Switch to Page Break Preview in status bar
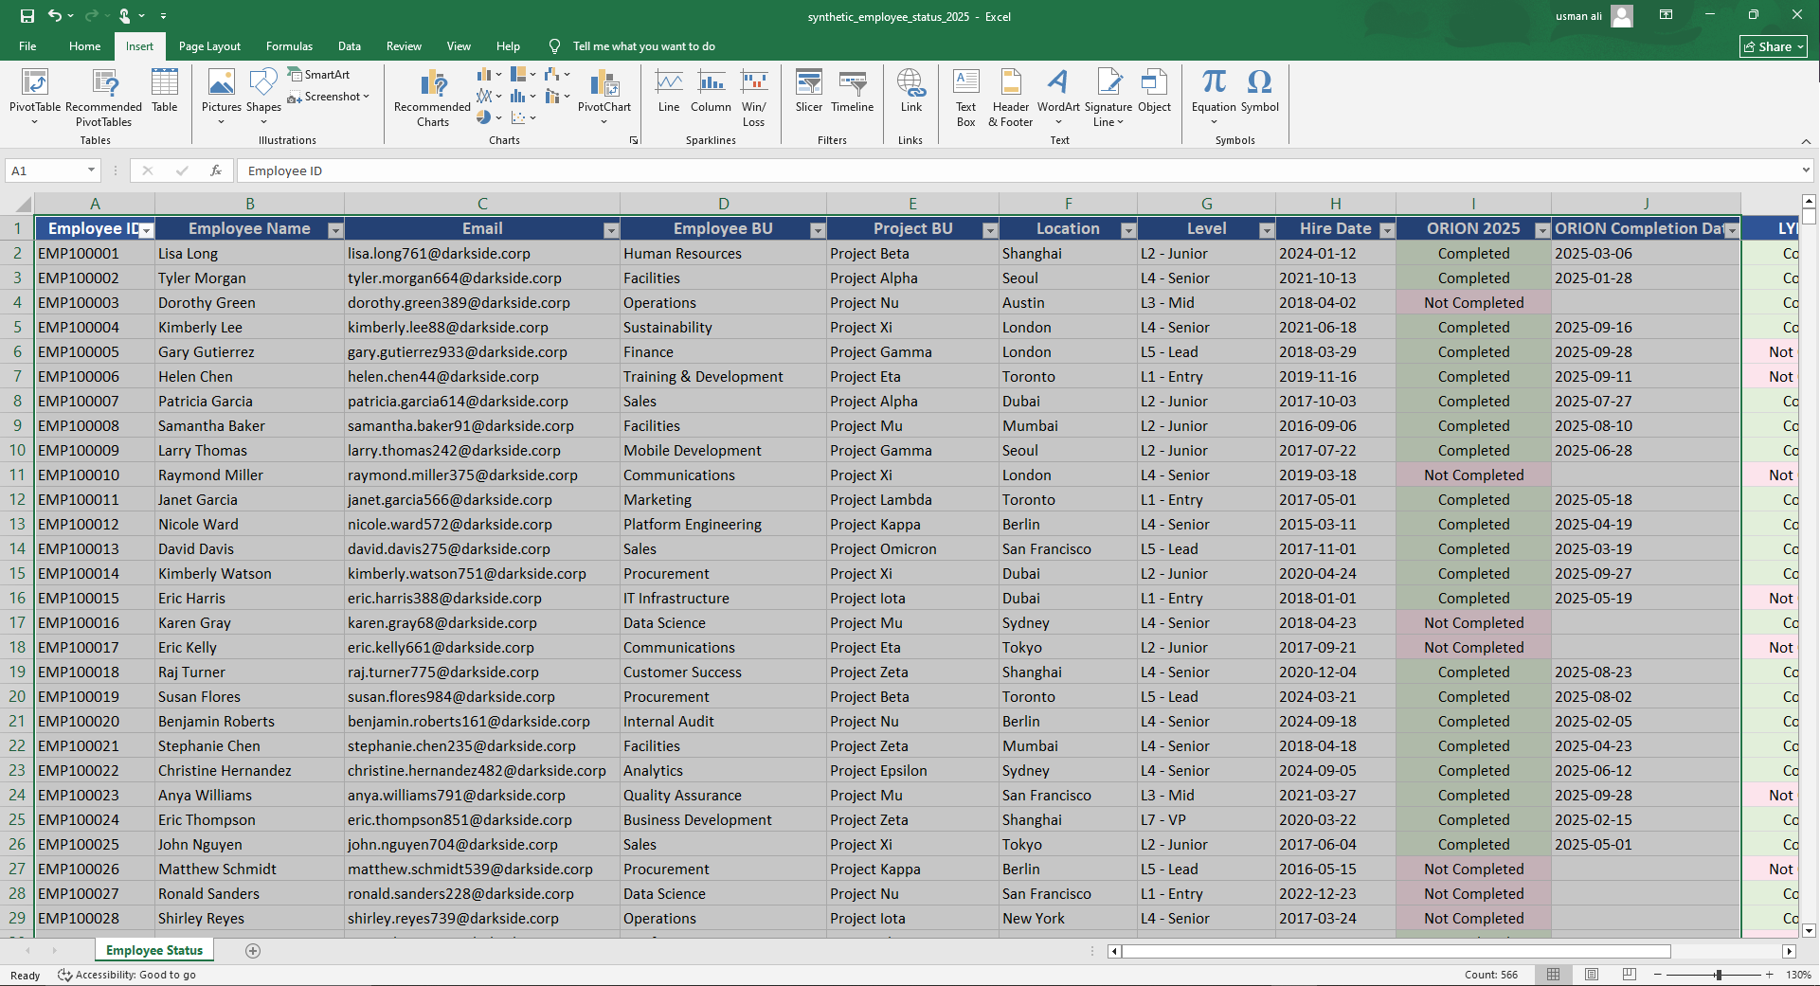The width and height of the screenshot is (1820, 986). point(1630,975)
